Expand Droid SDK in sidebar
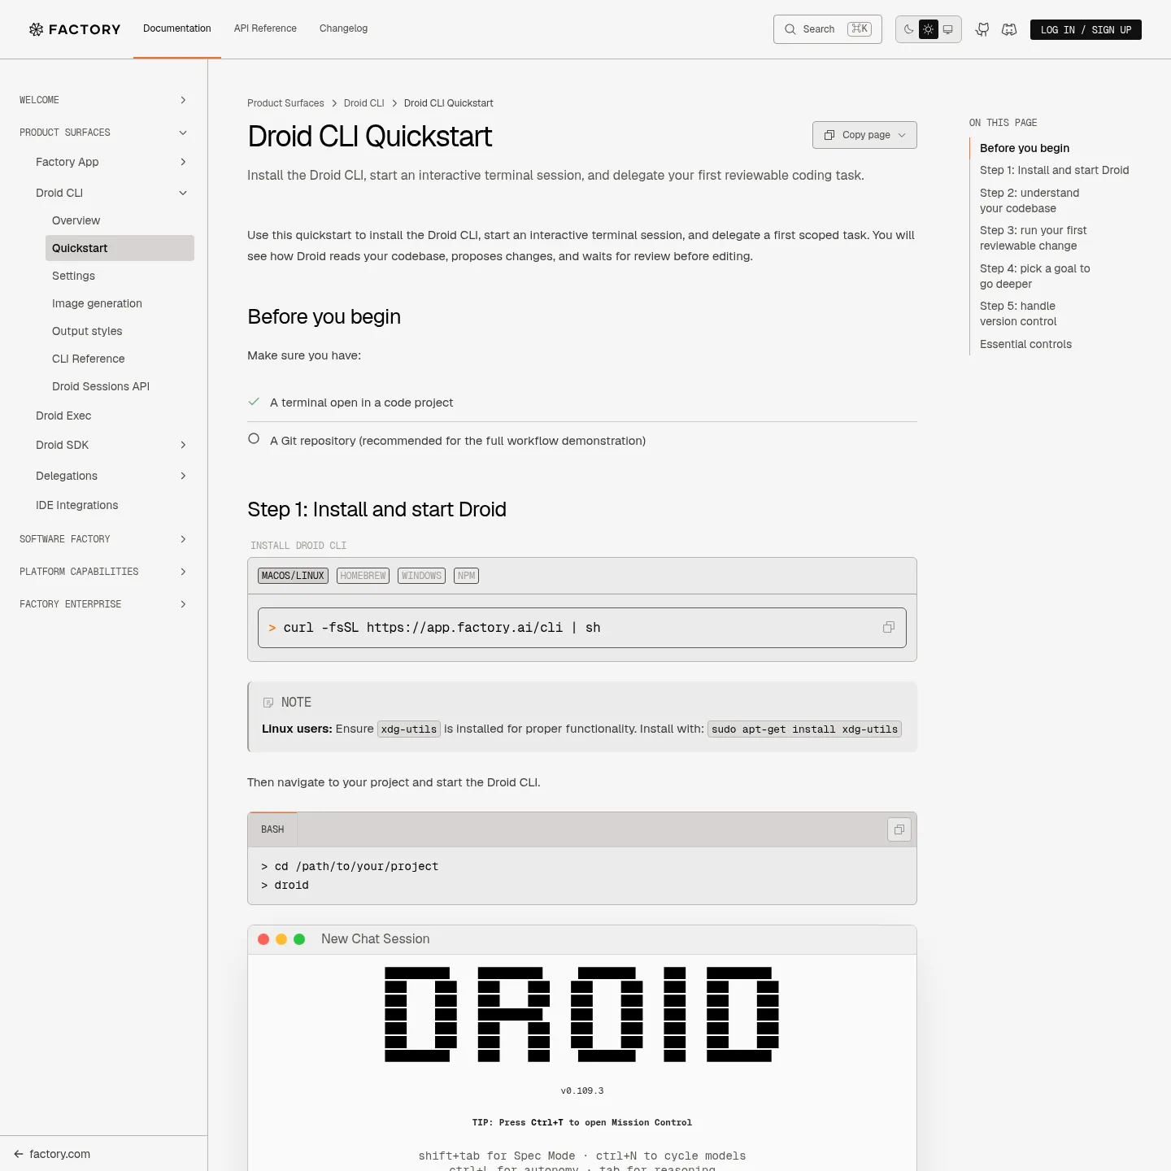This screenshot has height=1171, width=1171. (x=183, y=445)
